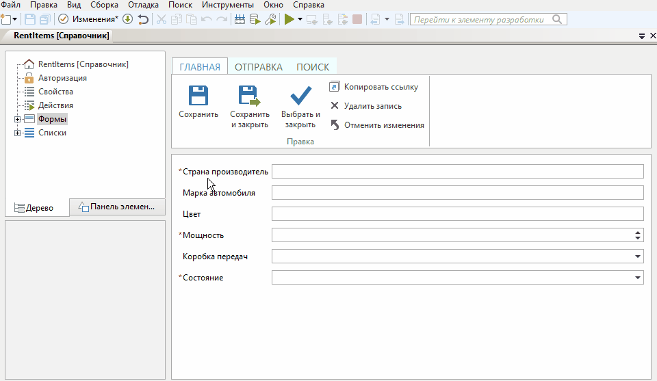Select Авторизация in the tree
This screenshot has width=657, height=381.
point(62,78)
